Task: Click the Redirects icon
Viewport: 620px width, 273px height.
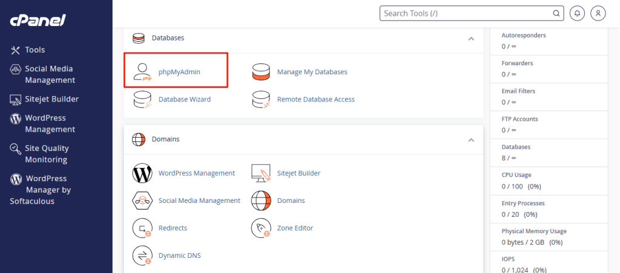Action: pyautogui.click(x=142, y=228)
